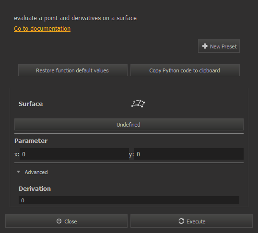Focus the Parameter y input field
The image size is (258, 233).
[x=189, y=154]
